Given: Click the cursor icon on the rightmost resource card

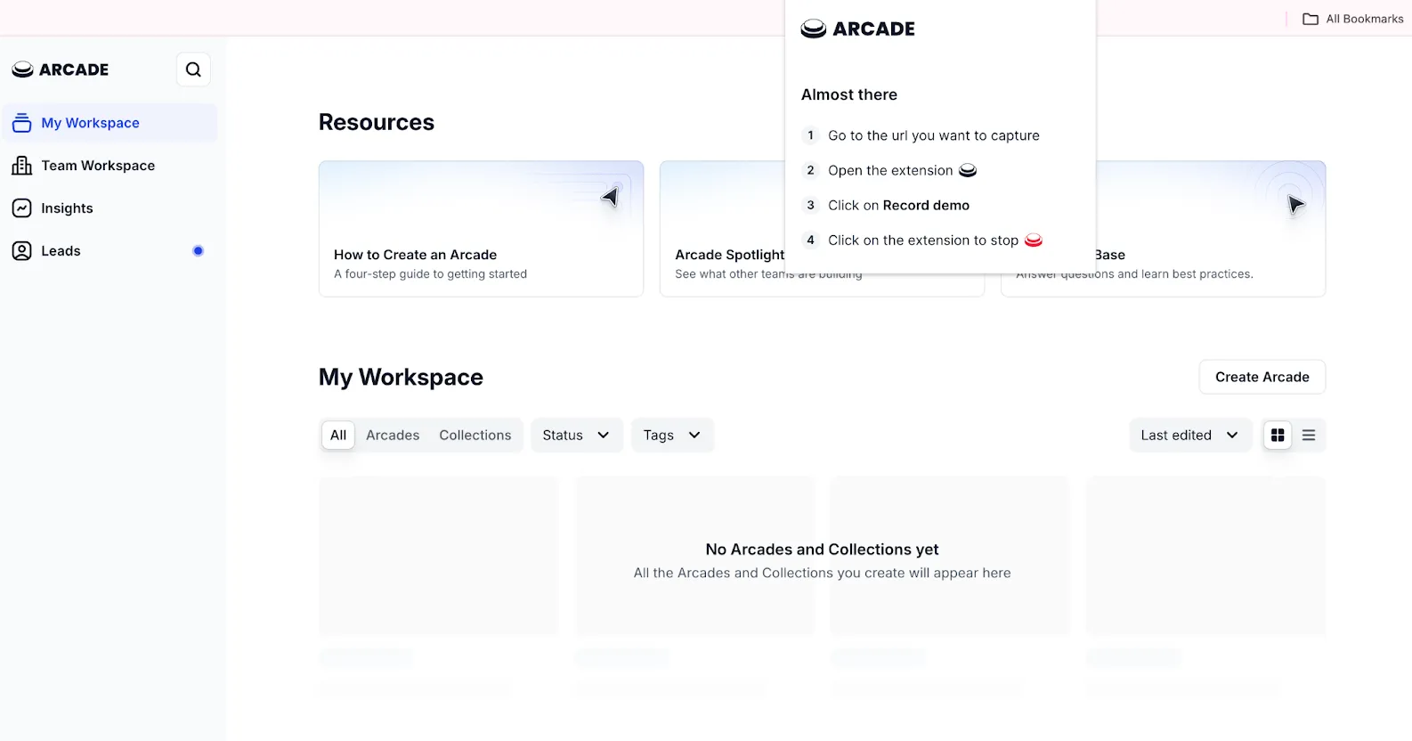Looking at the screenshot, I should tap(1295, 205).
